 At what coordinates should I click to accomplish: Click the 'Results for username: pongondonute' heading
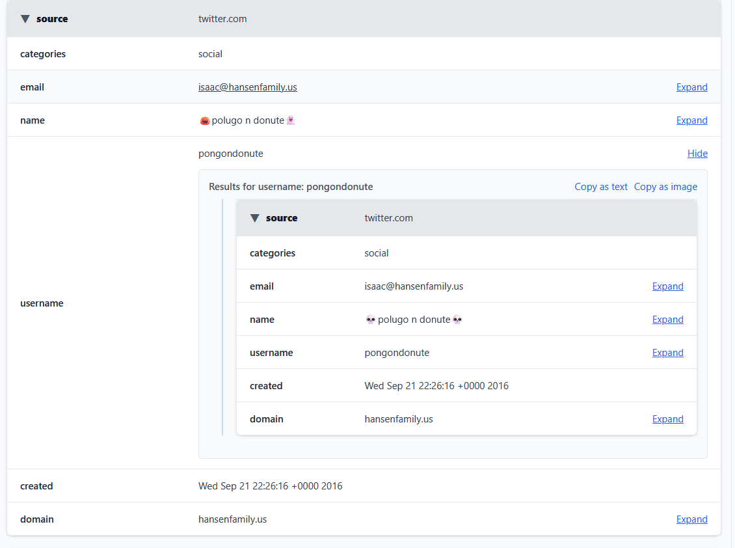(x=291, y=187)
